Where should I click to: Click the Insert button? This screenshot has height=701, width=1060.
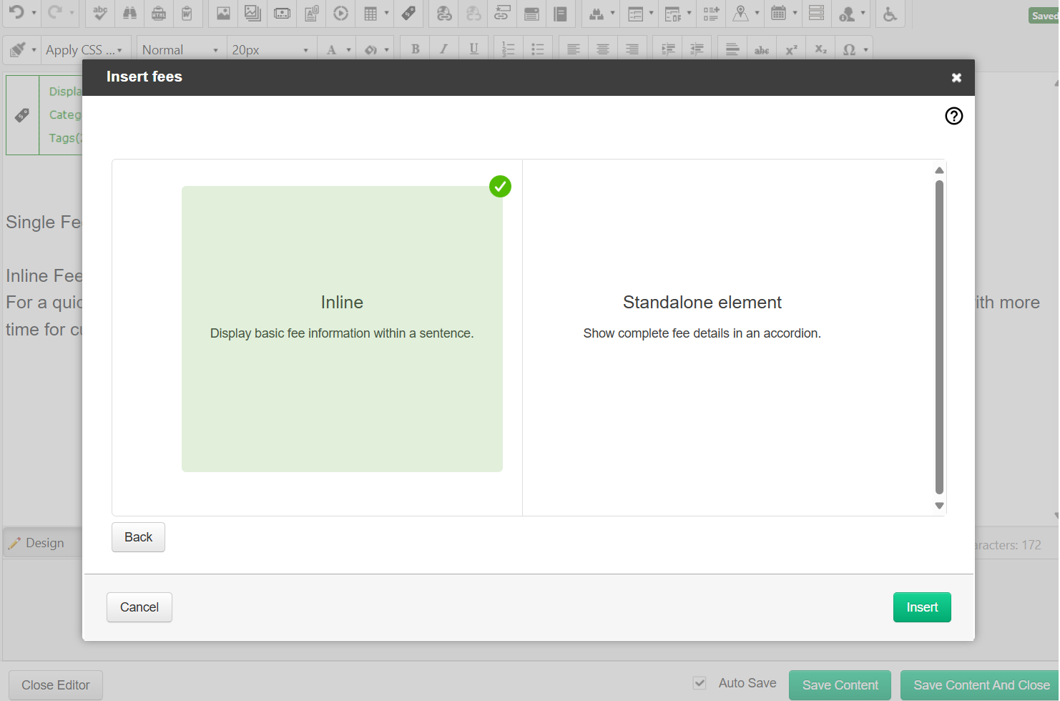click(x=922, y=607)
